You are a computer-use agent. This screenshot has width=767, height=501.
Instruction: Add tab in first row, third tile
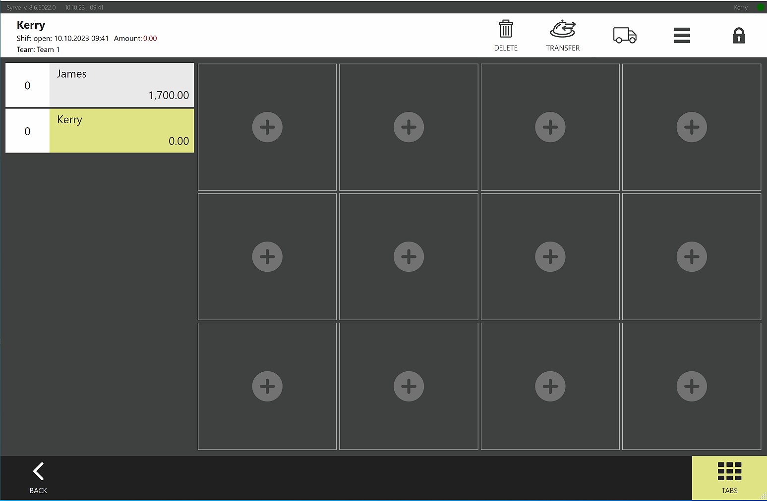click(550, 127)
